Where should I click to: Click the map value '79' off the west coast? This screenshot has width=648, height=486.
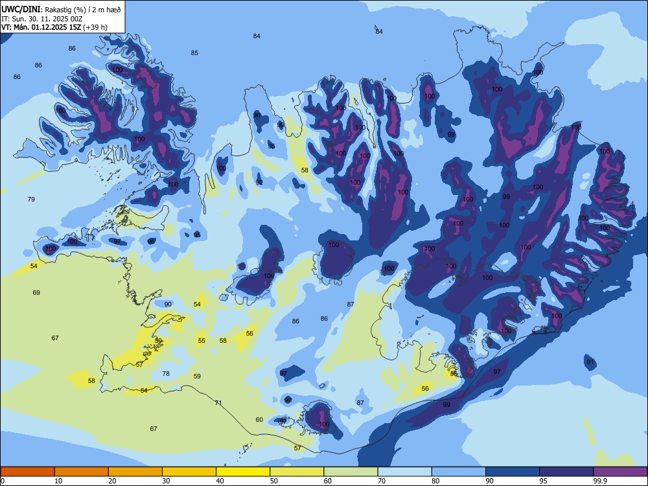(31, 199)
